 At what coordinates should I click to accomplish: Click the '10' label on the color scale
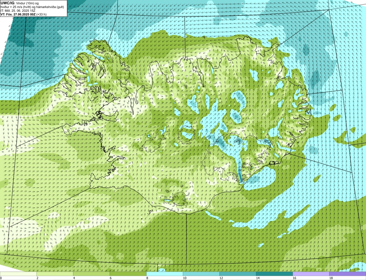[185, 278]
